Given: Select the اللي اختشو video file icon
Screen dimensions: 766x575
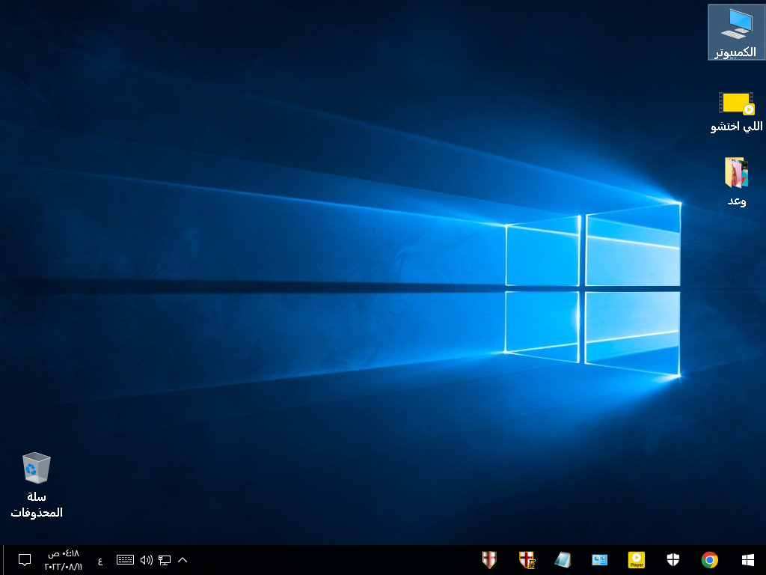Looking at the screenshot, I should 736,112.
